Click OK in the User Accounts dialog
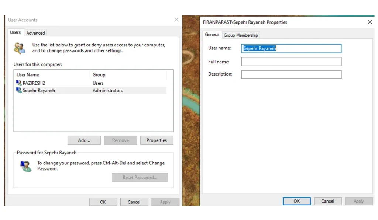 (x=103, y=202)
